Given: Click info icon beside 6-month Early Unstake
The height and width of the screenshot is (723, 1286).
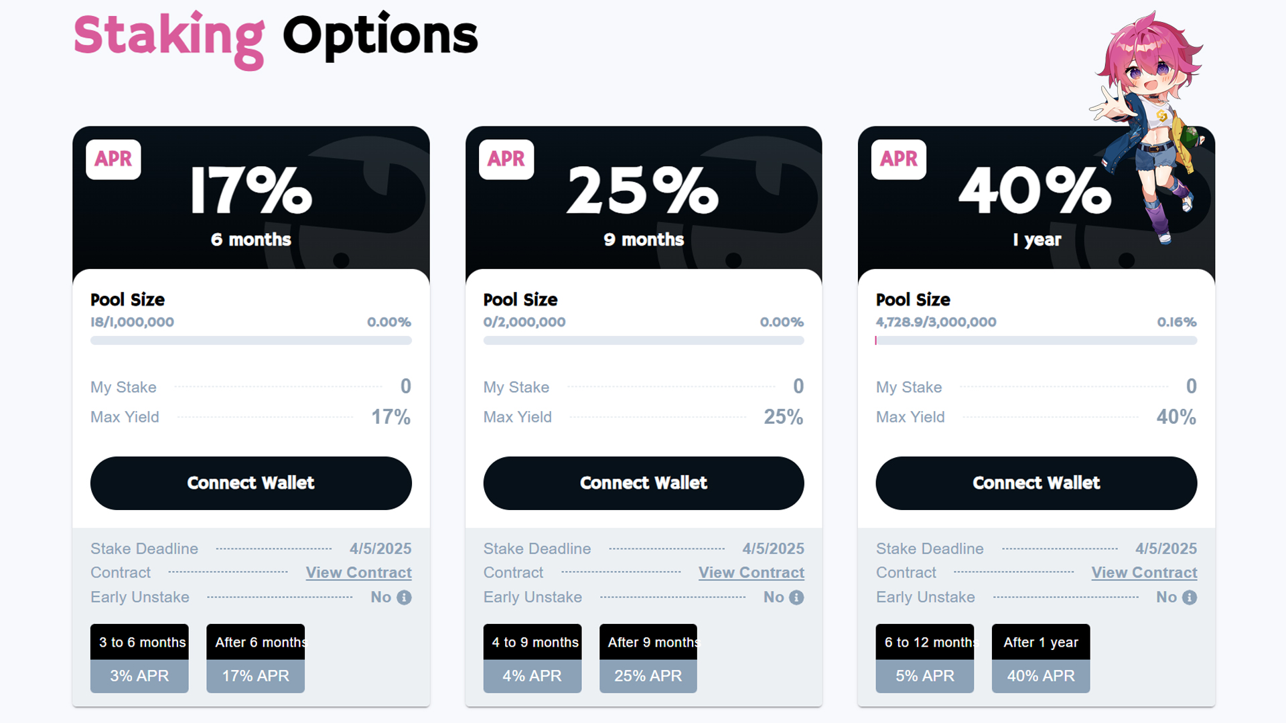Looking at the screenshot, I should point(404,597).
